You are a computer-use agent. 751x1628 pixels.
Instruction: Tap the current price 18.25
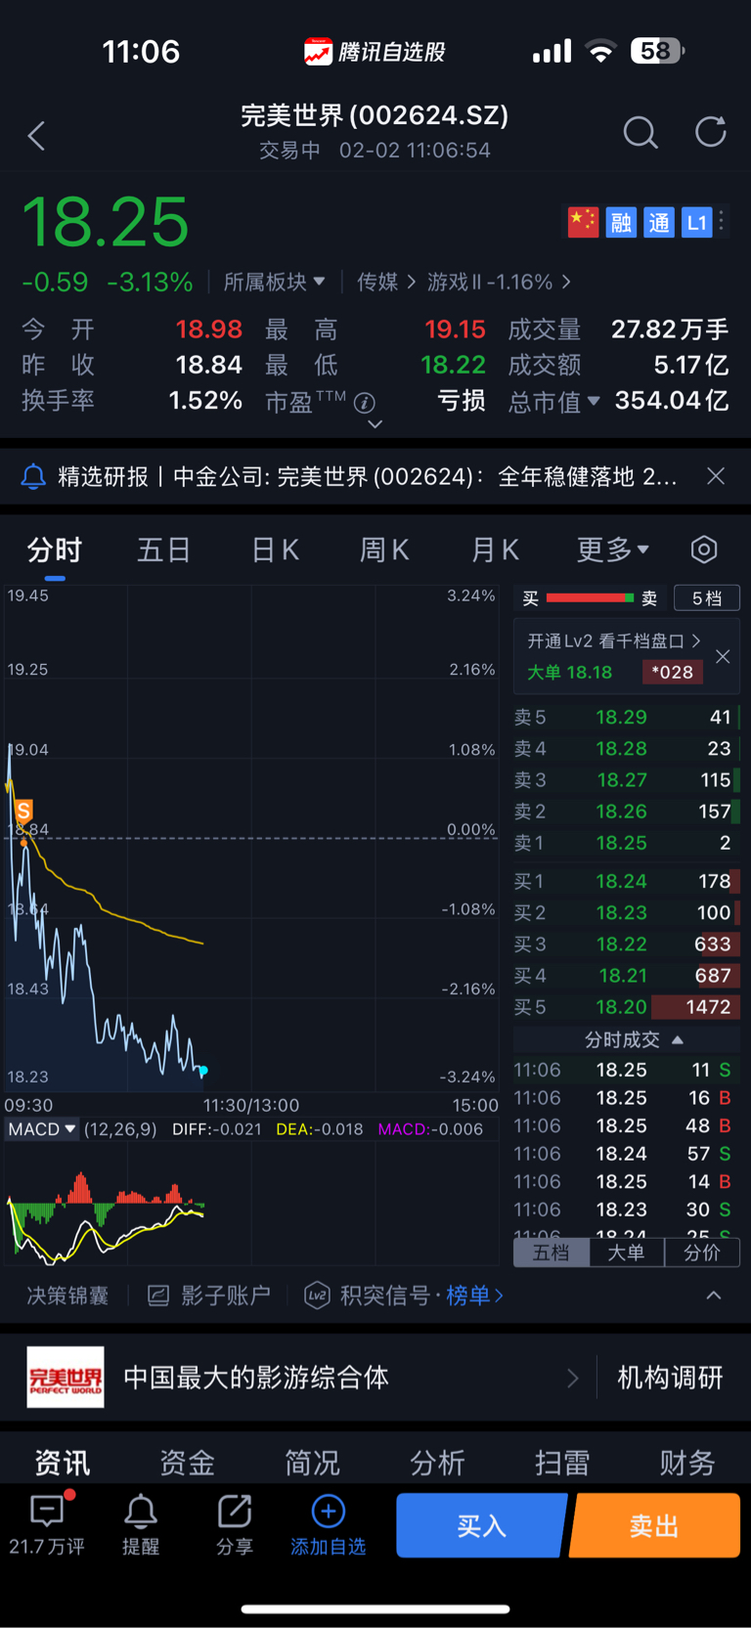coord(106,221)
